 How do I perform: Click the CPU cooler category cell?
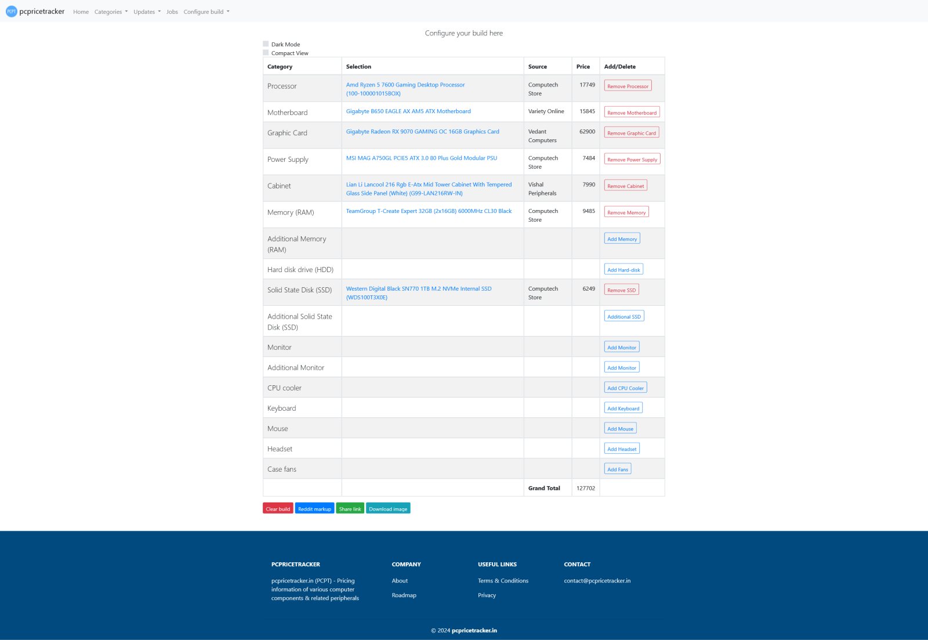pyautogui.click(x=302, y=388)
